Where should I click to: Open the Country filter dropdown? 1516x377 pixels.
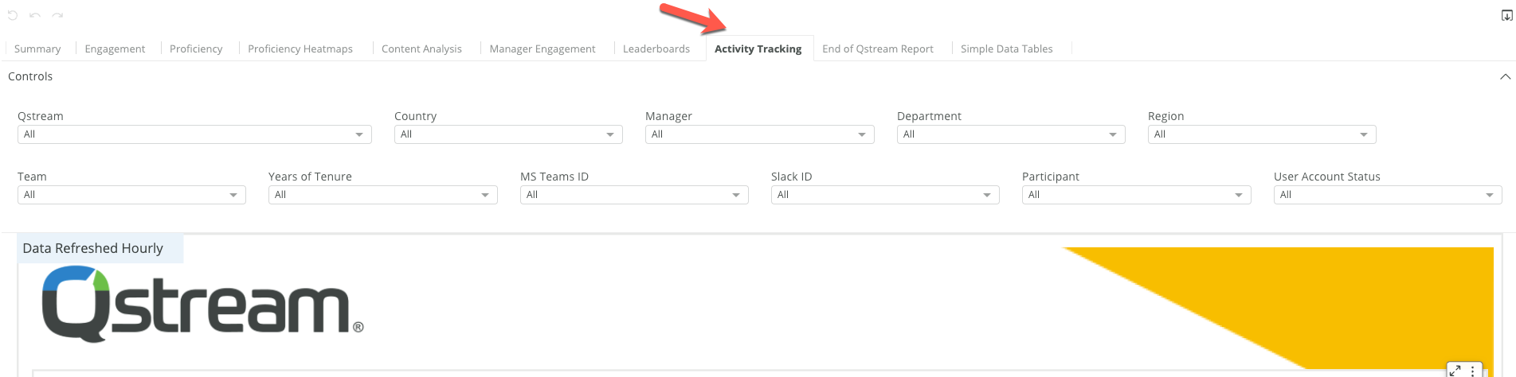[508, 134]
